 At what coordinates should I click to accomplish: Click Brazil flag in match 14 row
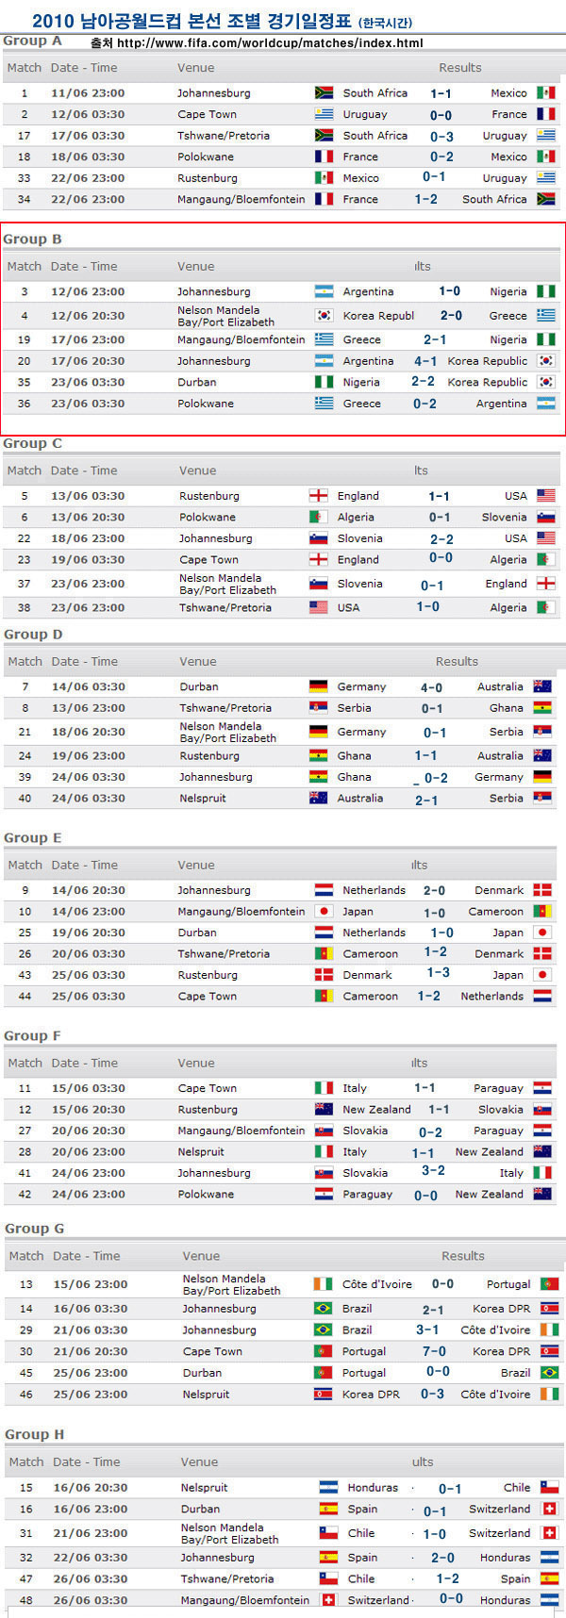(x=324, y=1309)
